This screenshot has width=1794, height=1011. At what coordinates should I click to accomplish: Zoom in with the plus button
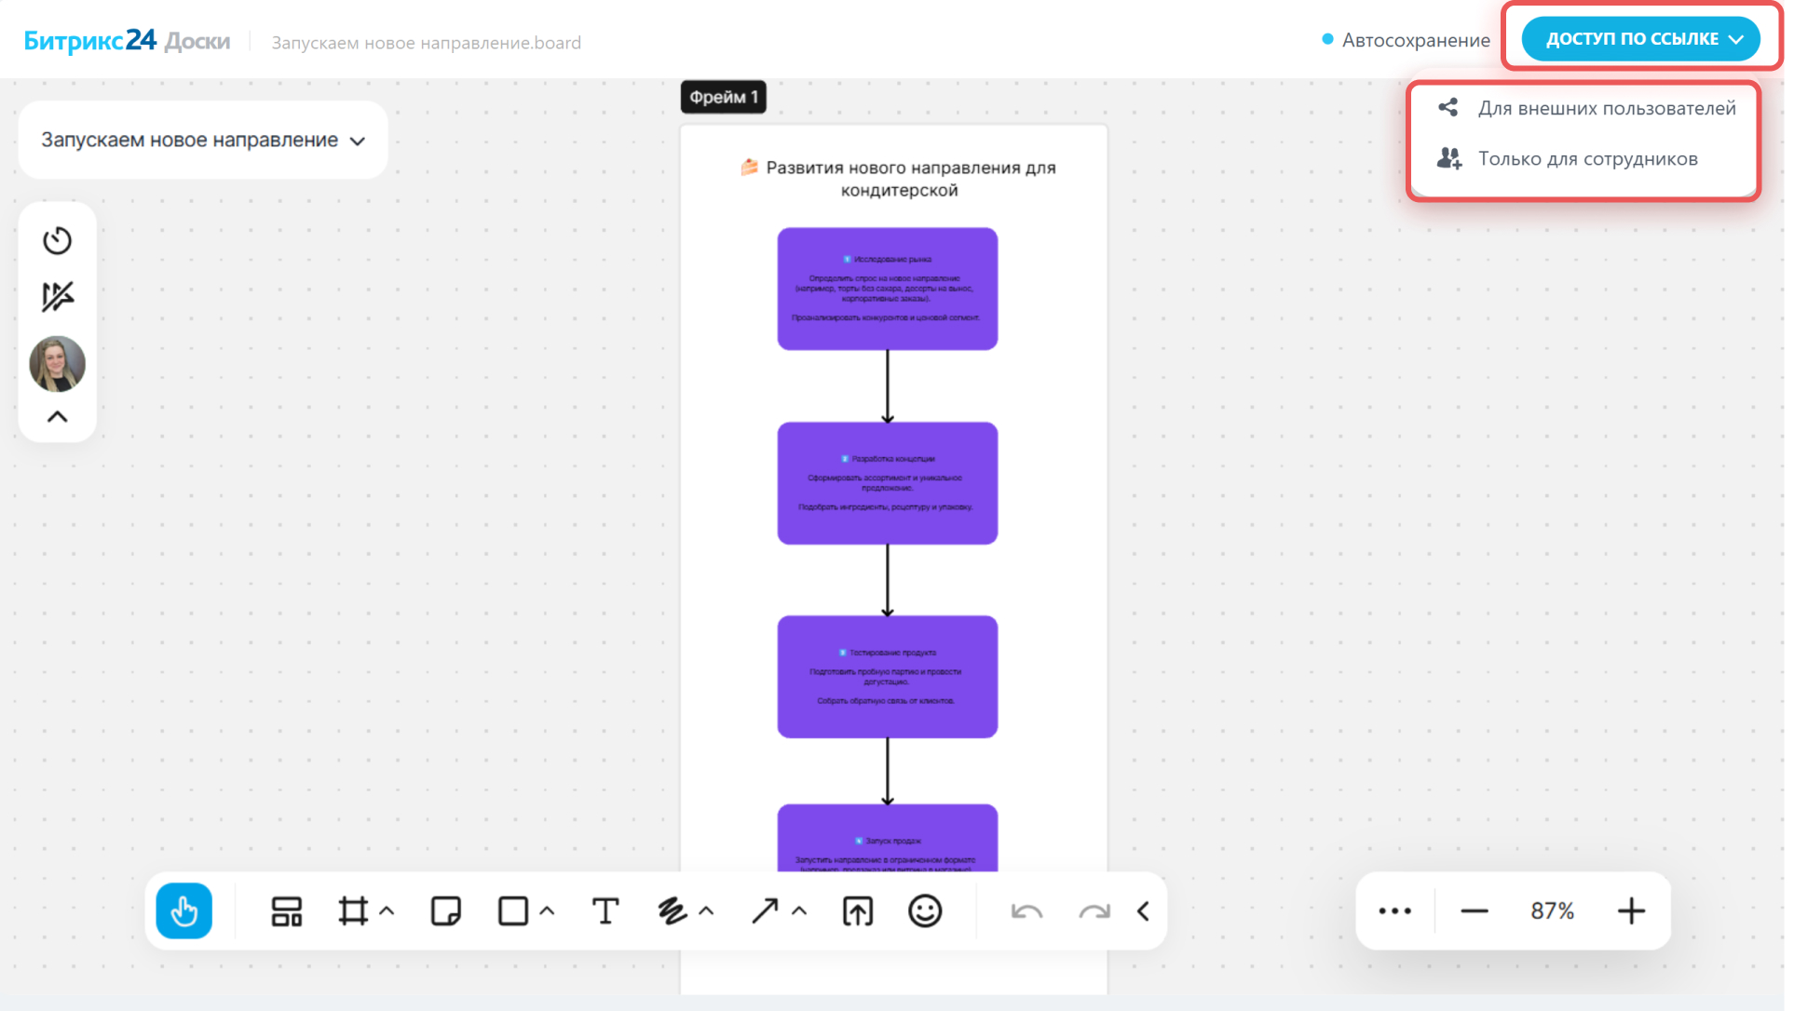tap(1631, 910)
